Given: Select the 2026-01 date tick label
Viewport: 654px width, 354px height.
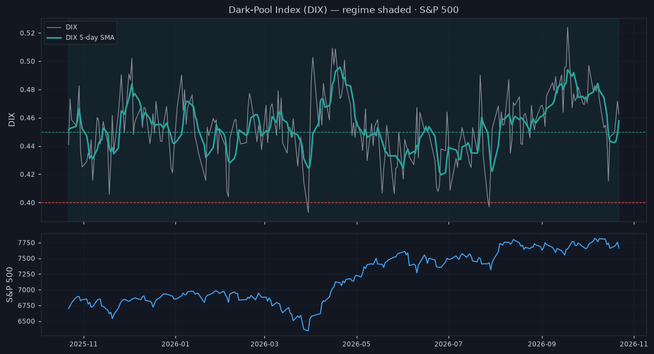Looking at the screenshot, I should point(175,344).
